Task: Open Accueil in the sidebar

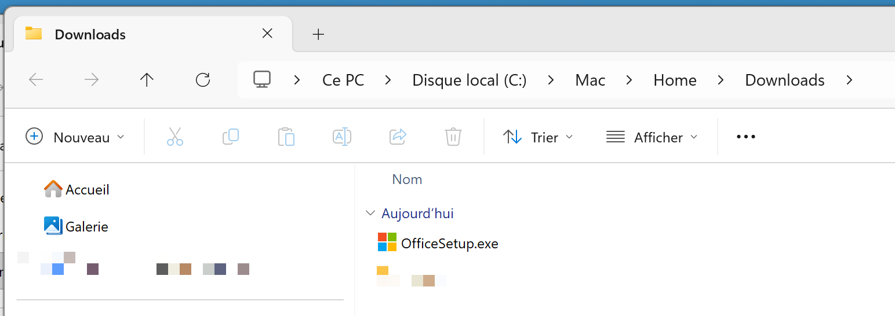Action: 77,189
